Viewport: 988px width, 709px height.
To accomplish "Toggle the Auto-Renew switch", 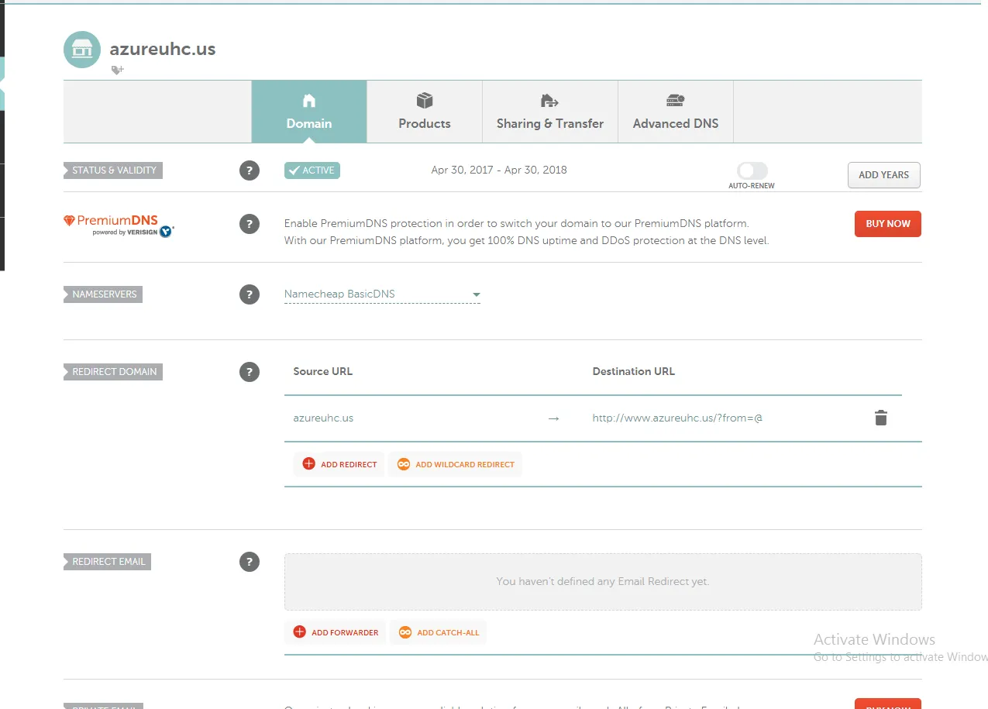I will [x=752, y=171].
